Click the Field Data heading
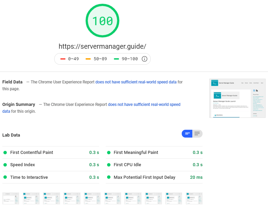This screenshot has height=205, width=268. pos(12,82)
